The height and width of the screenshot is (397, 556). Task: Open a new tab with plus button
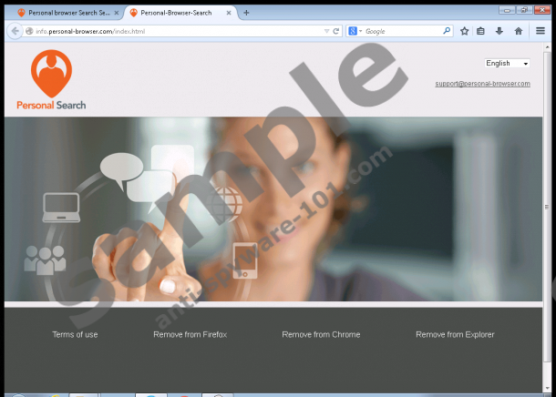click(x=246, y=13)
